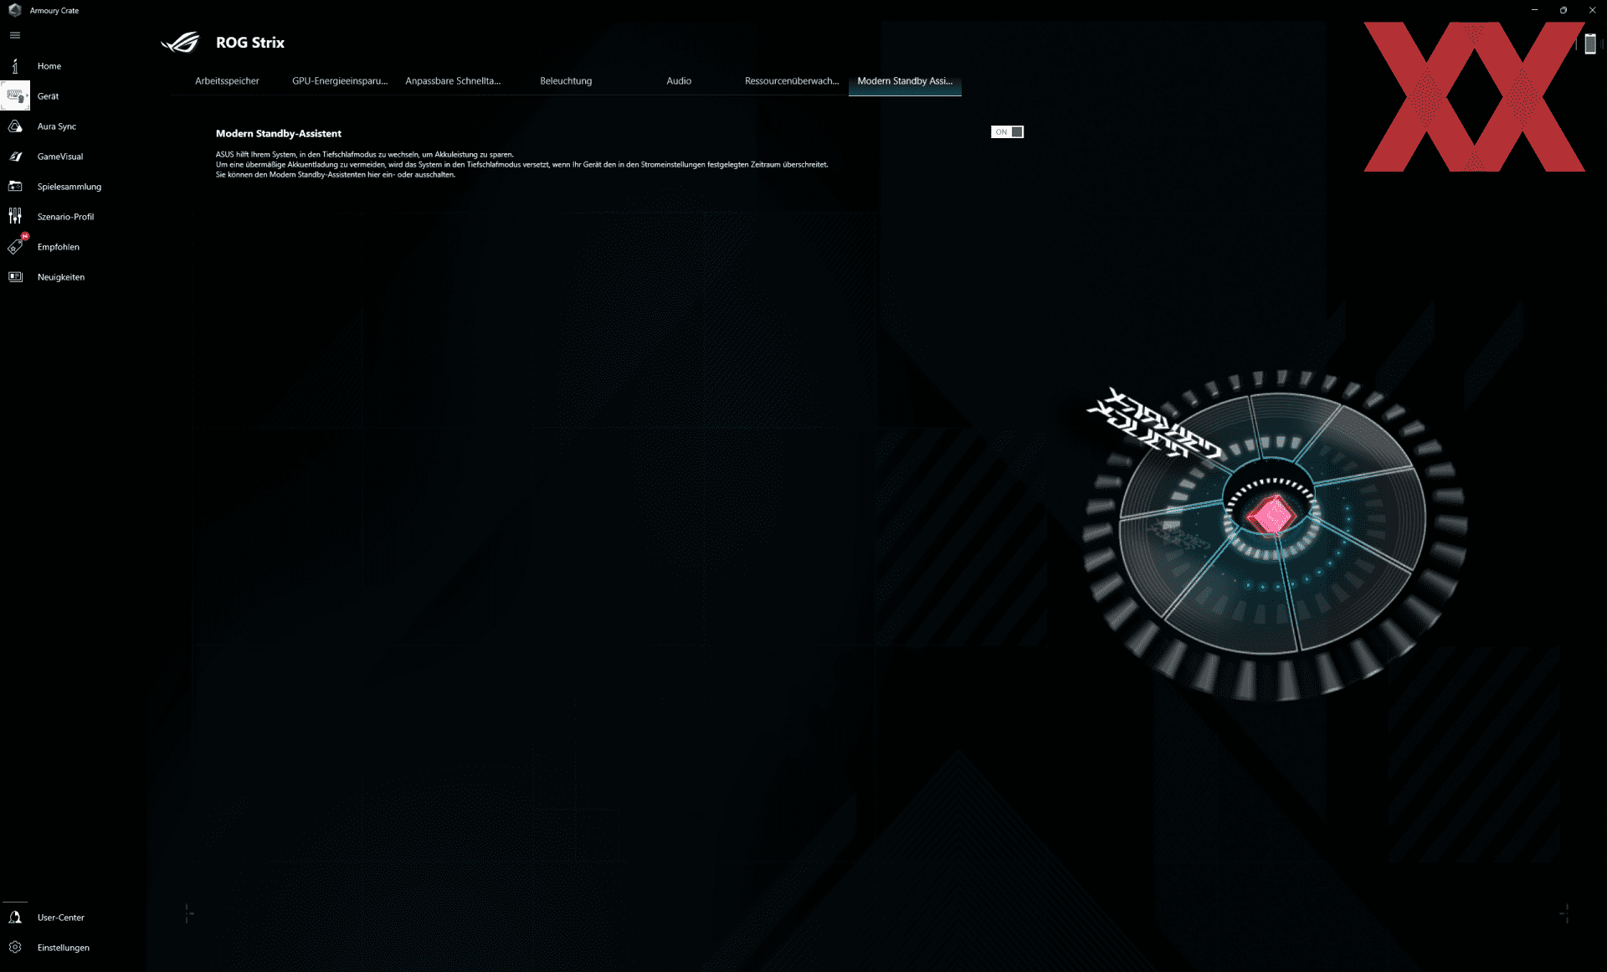Open the Neuigkeiten news icon
1607x972 pixels.
coord(15,277)
